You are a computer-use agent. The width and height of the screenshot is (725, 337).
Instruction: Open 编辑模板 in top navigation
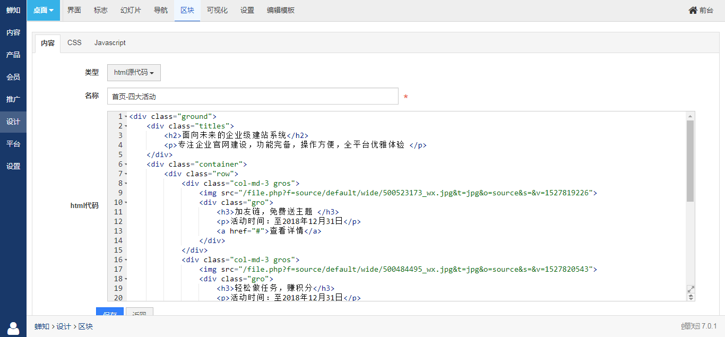[x=281, y=10]
